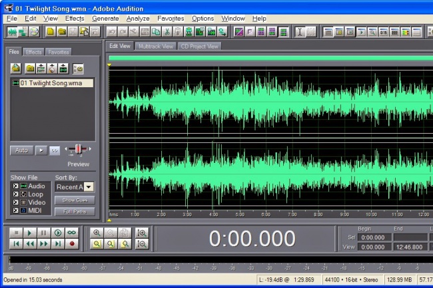The width and height of the screenshot is (433, 288).
Task: Click the Fast Forward double-arrow button
Action: pyautogui.click(x=44, y=244)
